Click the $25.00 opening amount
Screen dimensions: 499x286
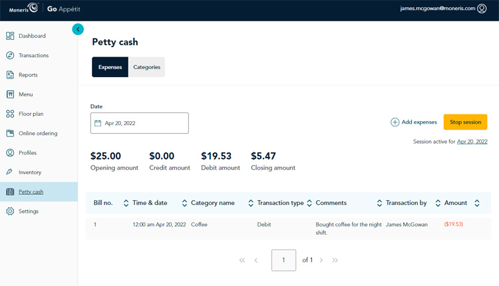coord(106,156)
